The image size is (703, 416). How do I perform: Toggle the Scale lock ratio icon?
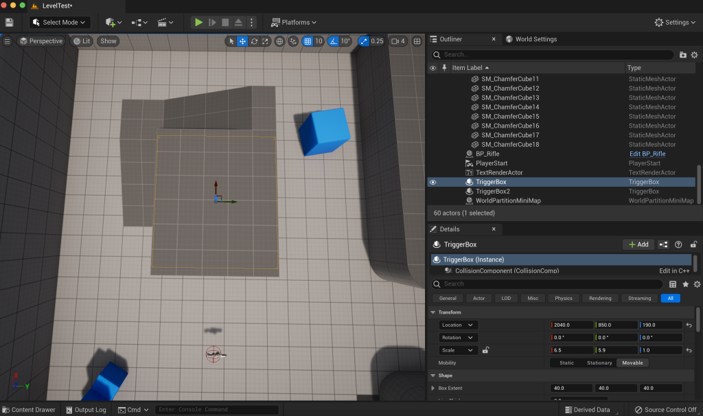point(485,350)
